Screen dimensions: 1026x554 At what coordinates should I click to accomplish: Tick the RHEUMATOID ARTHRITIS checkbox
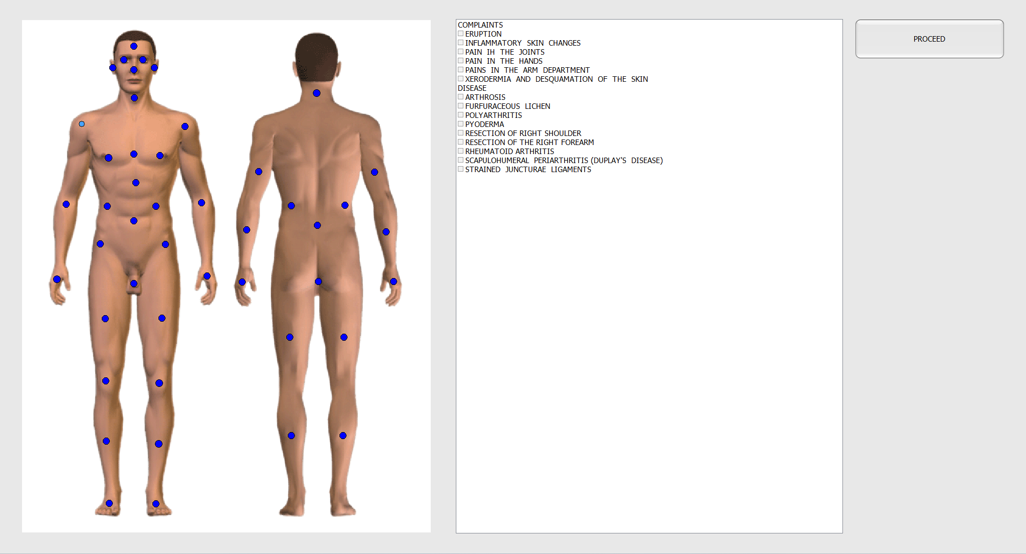[x=460, y=151]
